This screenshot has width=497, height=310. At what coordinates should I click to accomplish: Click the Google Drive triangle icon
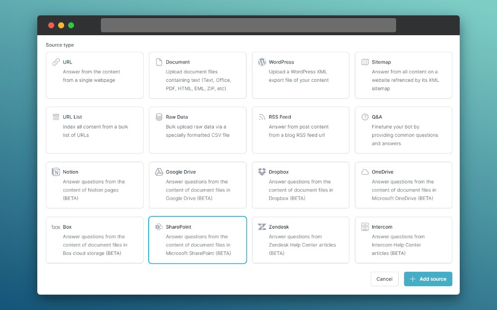159,172
